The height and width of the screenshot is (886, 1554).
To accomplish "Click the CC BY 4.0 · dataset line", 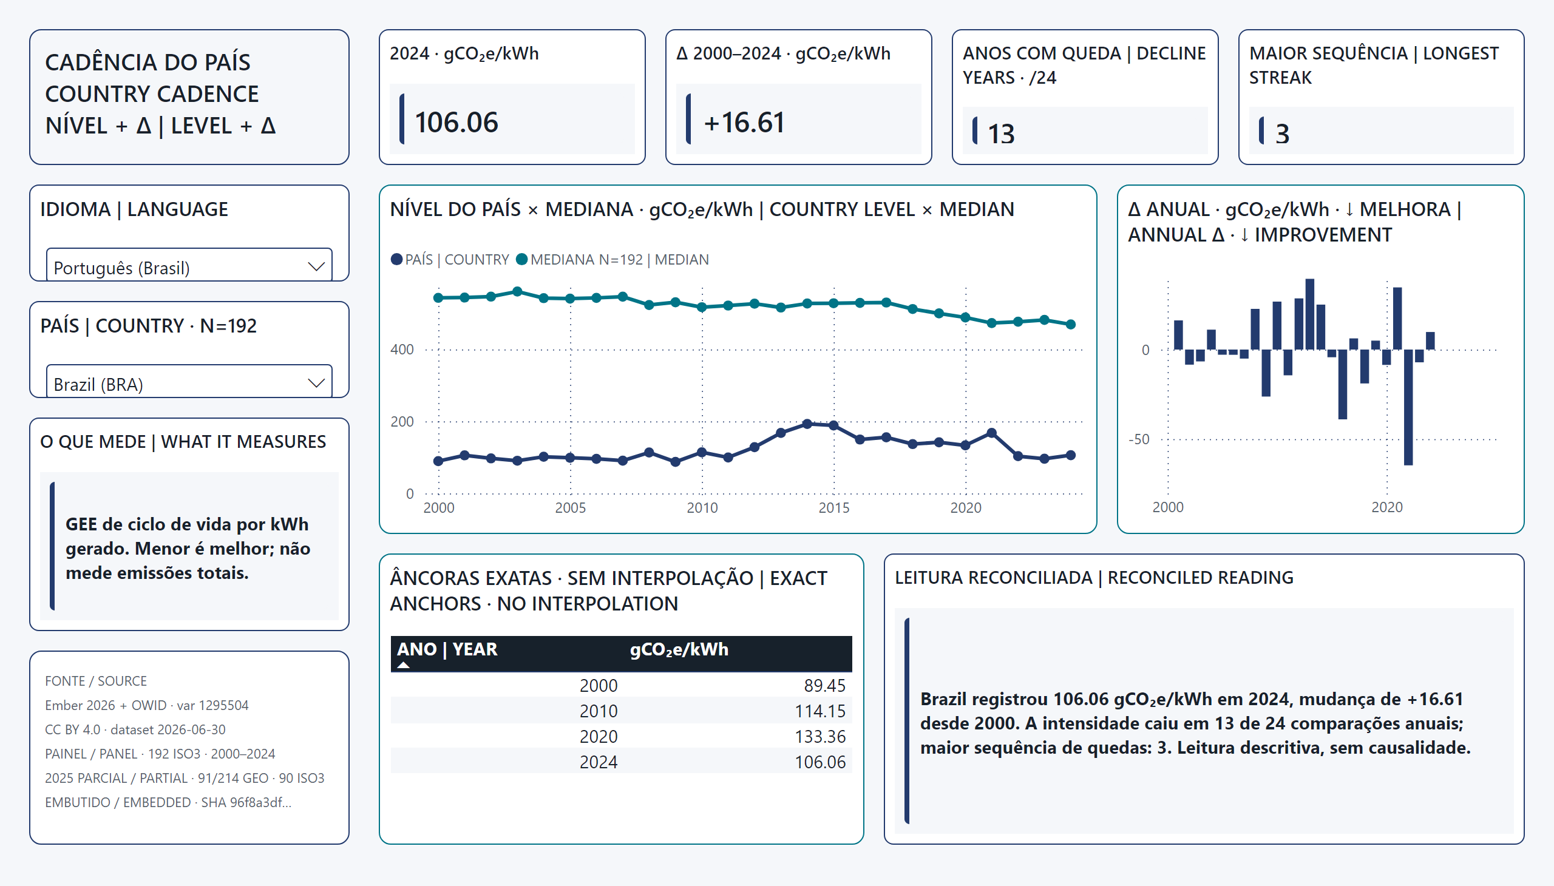I will 135,729.
